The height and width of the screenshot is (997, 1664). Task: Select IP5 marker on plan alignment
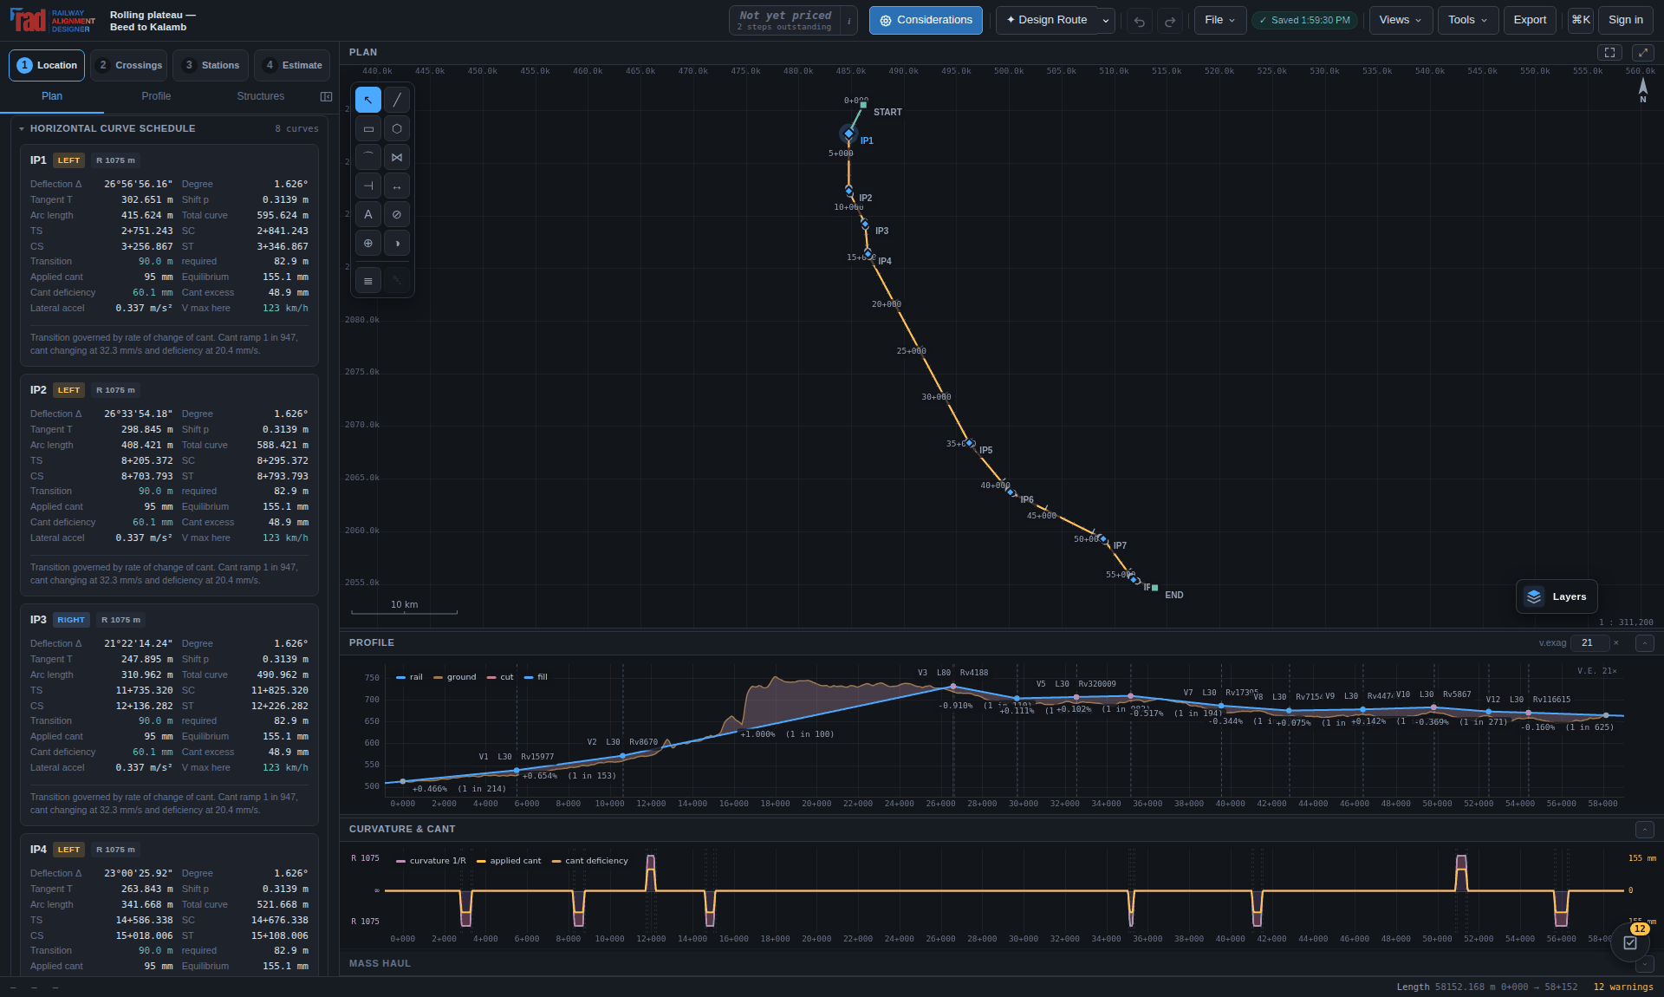coord(971,443)
